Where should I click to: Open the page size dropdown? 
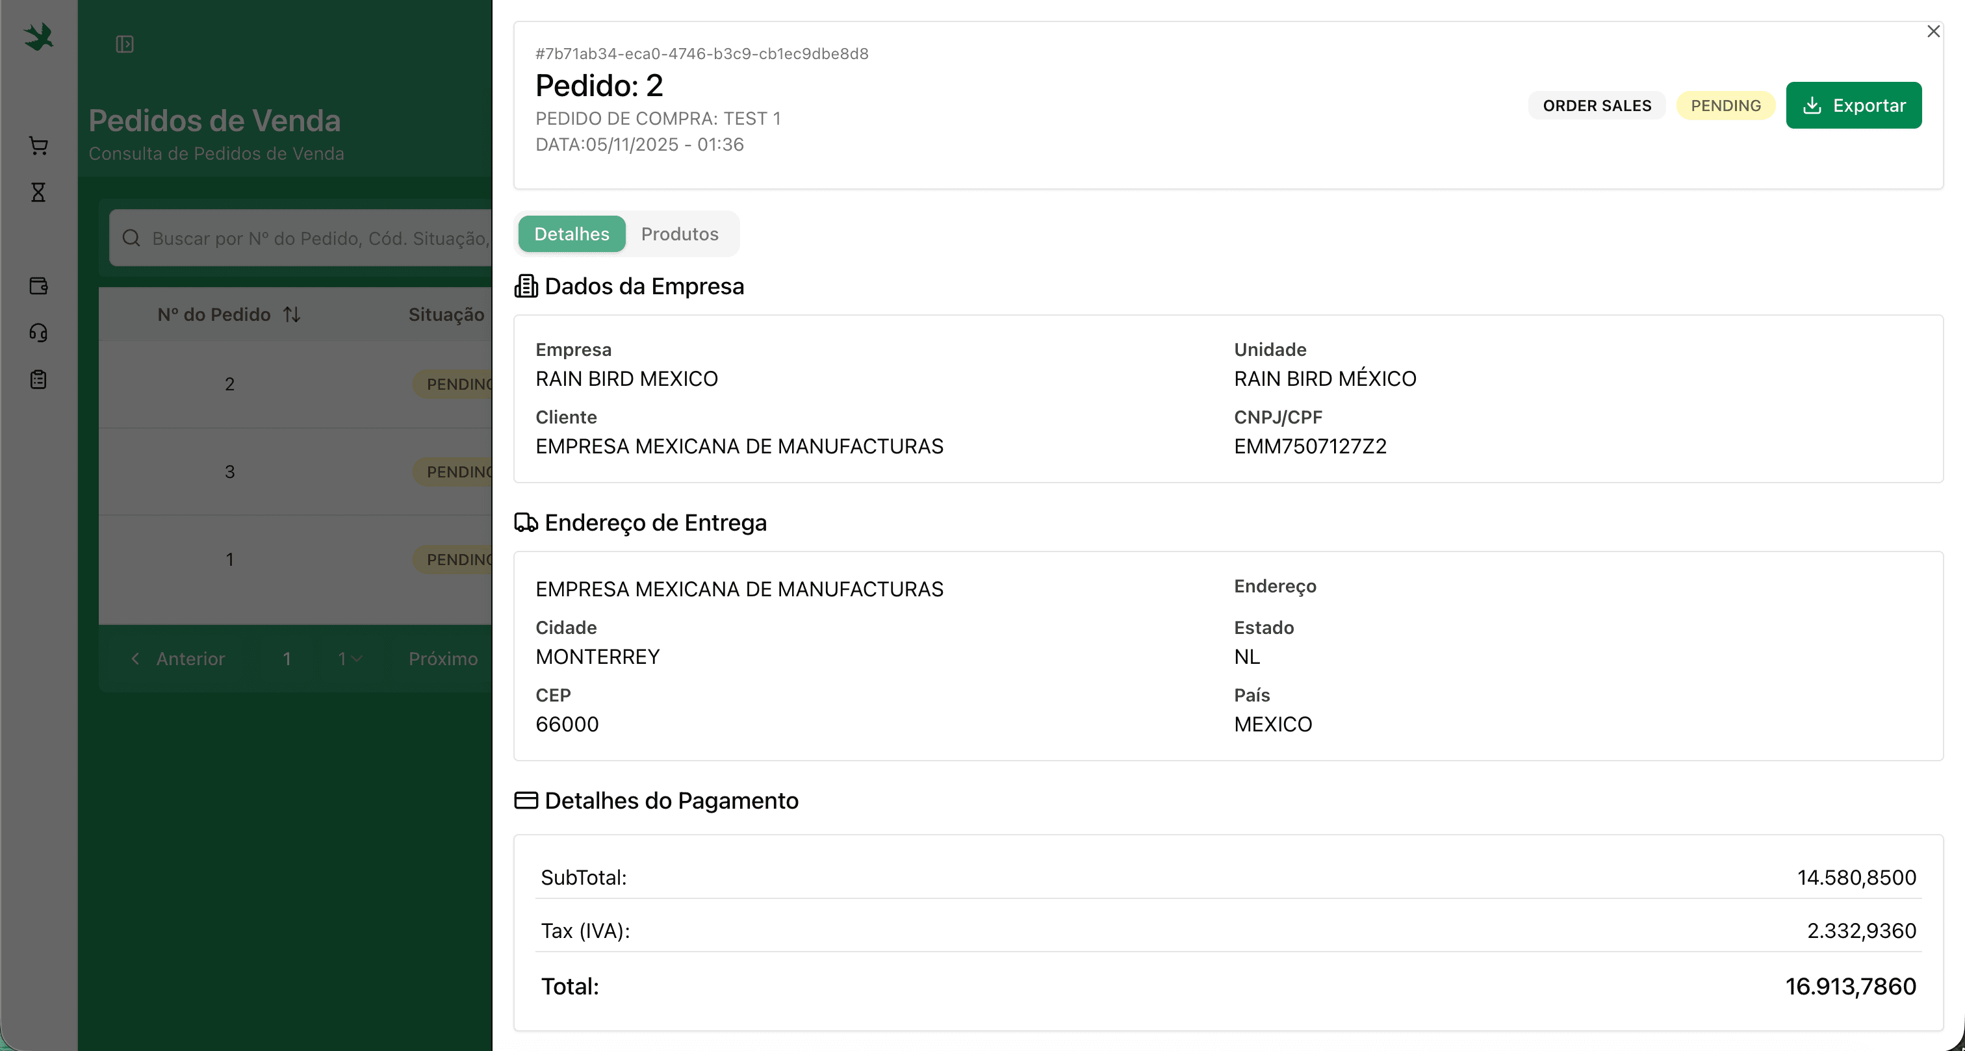tap(350, 659)
